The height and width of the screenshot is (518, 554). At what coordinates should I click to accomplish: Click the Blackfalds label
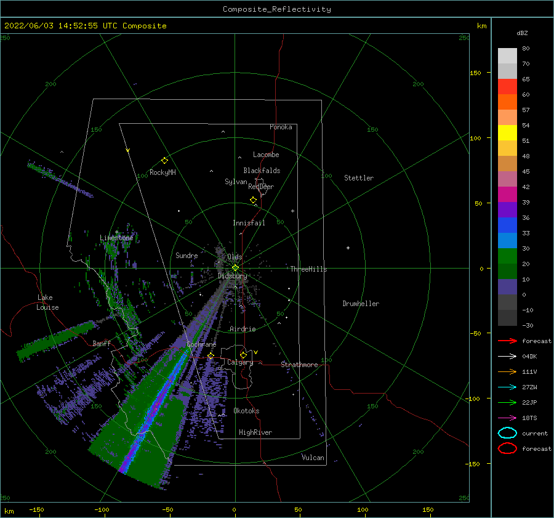tap(262, 171)
